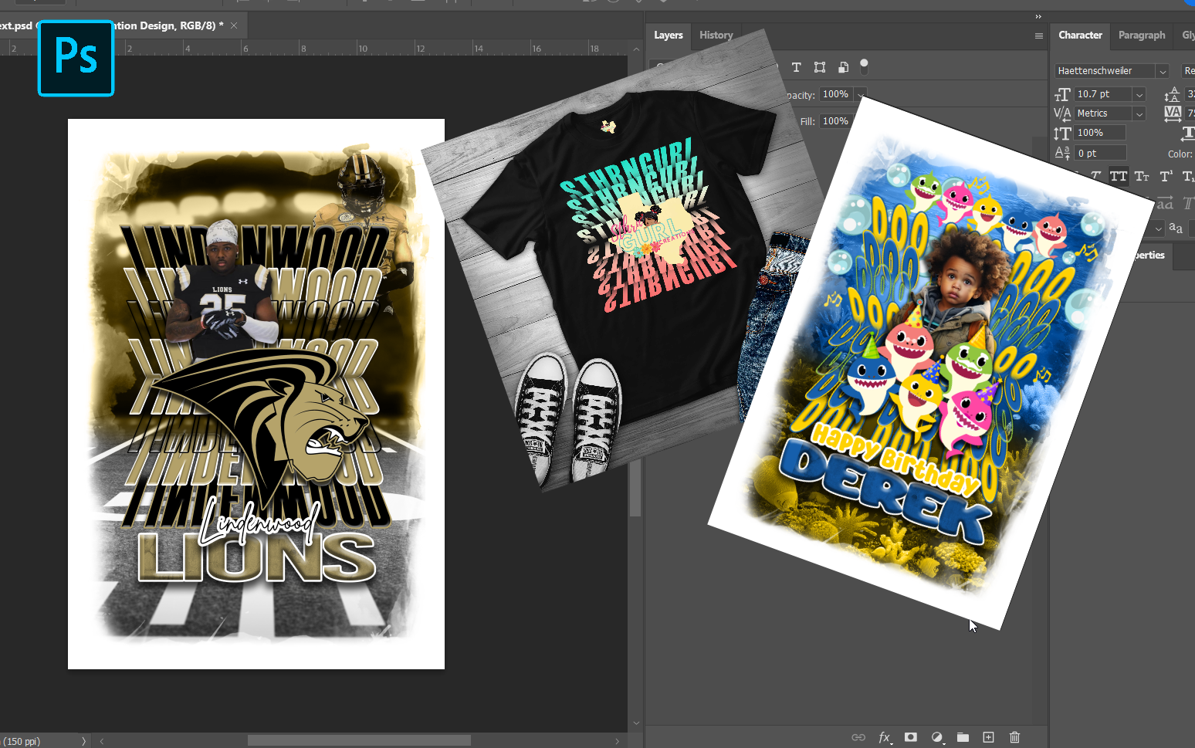
Task: Open the layer styles fx menu
Action: [885, 737]
